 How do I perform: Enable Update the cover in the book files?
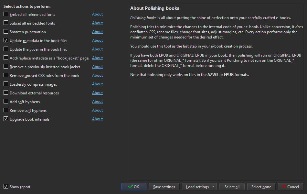[5, 49]
